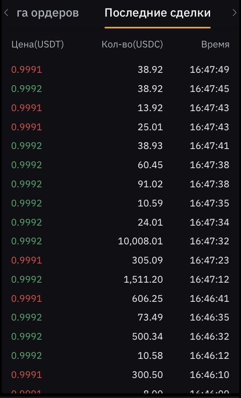Click the 500.34 quantity trade row

[120, 337]
